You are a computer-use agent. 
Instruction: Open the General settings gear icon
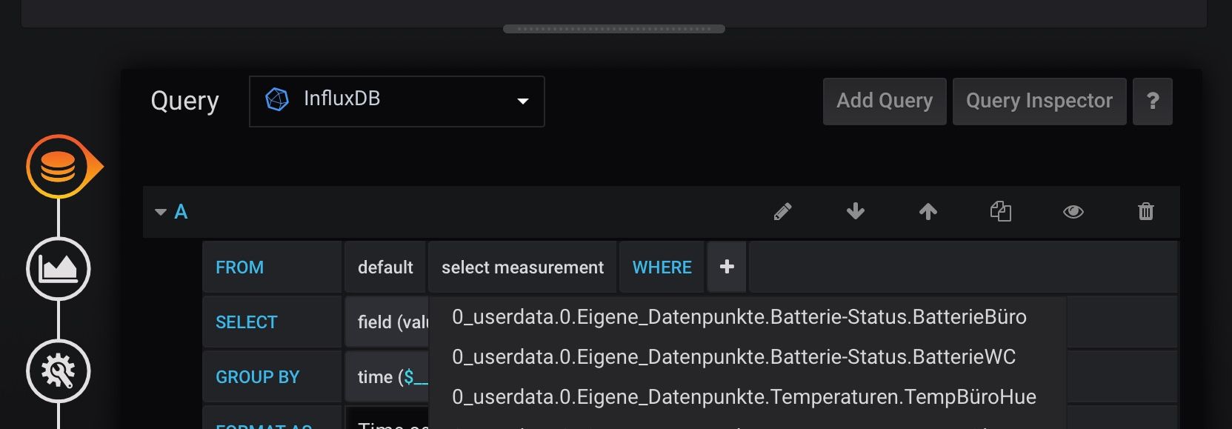click(x=59, y=371)
